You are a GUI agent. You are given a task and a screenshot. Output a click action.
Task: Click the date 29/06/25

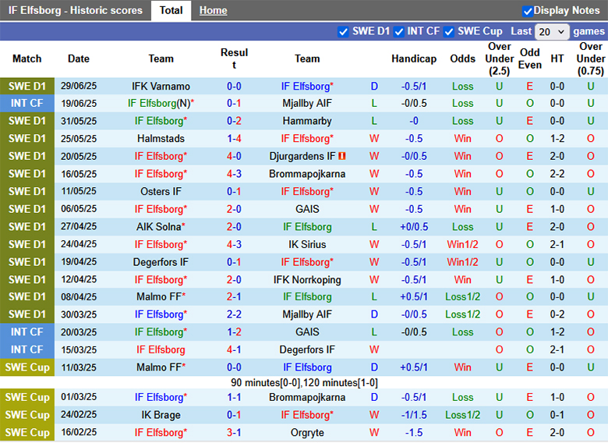pos(79,86)
